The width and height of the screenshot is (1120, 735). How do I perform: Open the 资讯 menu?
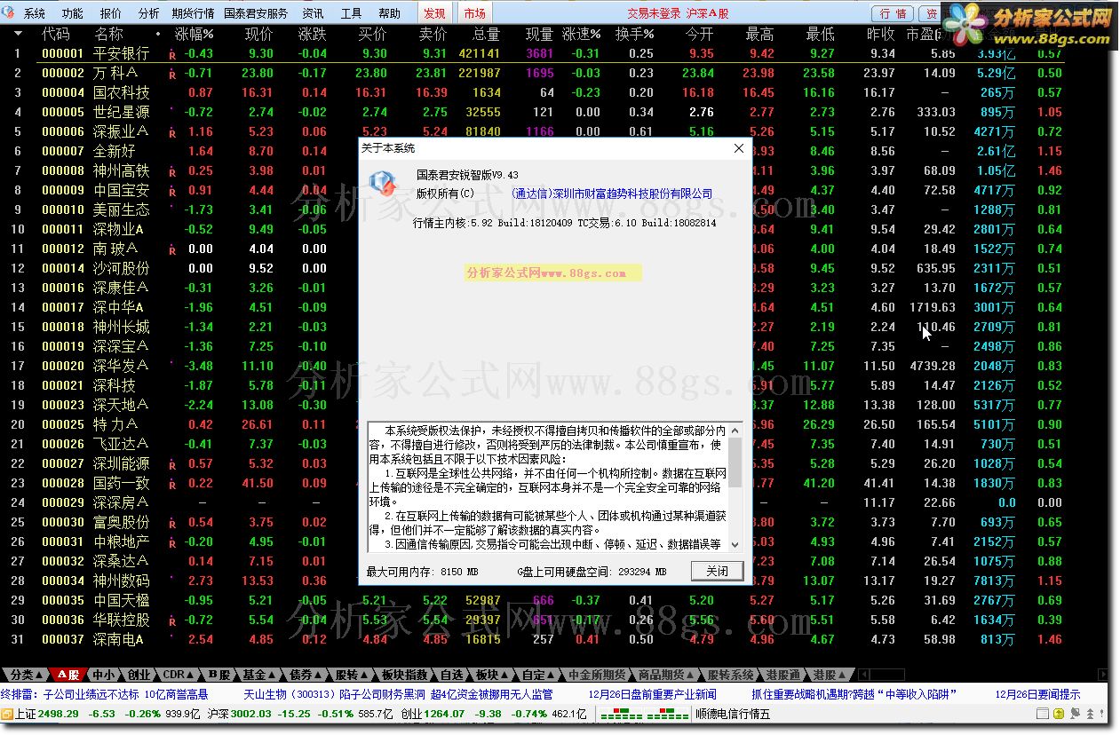(313, 13)
